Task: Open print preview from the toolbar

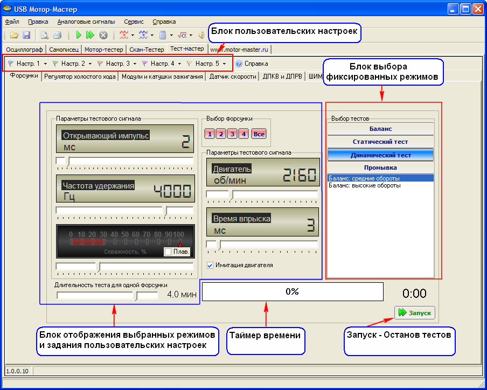Action: click(x=45, y=35)
